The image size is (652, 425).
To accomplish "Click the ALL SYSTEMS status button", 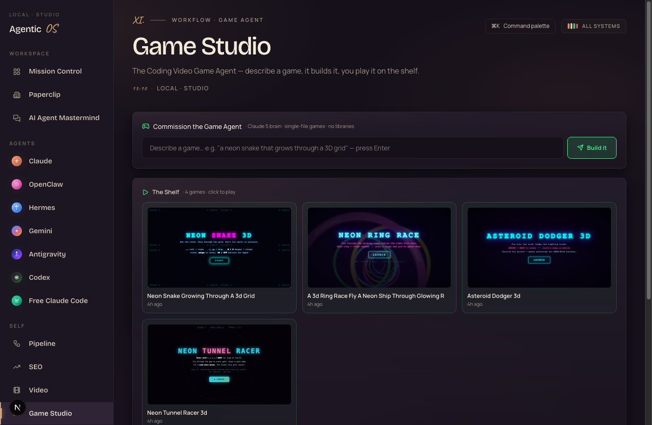I will click(594, 26).
